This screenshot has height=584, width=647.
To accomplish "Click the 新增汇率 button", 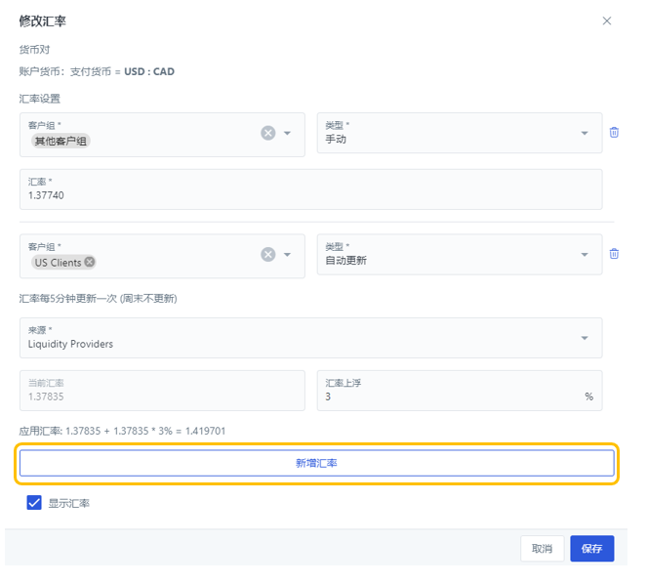I will tap(316, 463).
